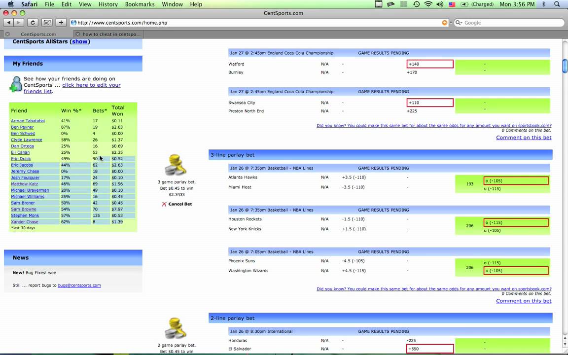568x355 pixels.
Task: Click the Safari forward arrow button
Action: (x=18, y=23)
